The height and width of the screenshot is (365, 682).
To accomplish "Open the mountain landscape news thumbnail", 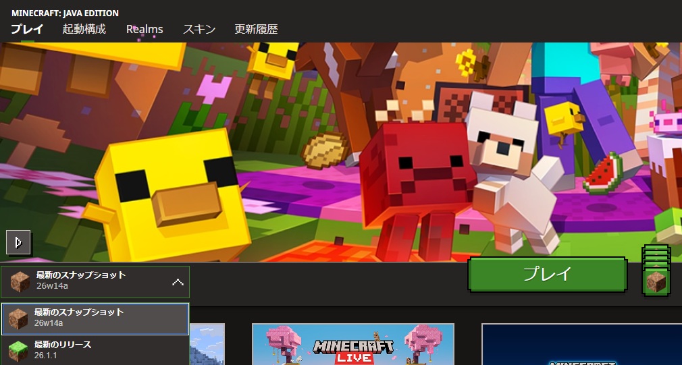I will (207, 345).
